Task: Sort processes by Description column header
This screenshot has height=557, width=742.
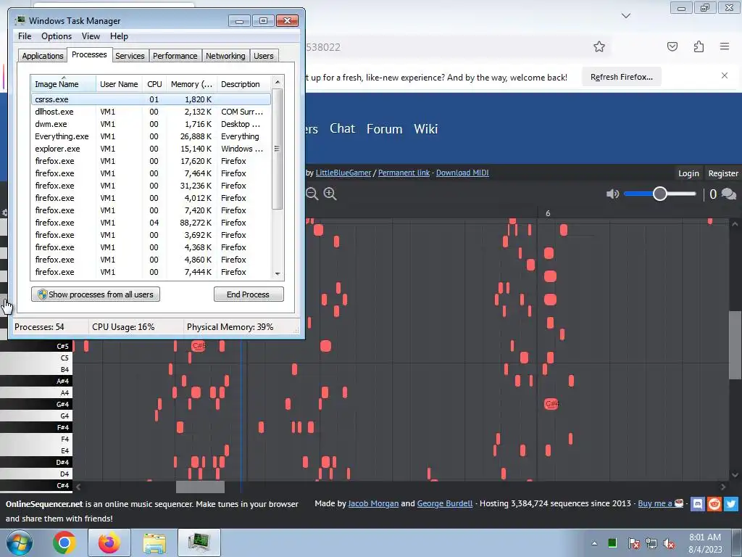Action: coord(243,84)
